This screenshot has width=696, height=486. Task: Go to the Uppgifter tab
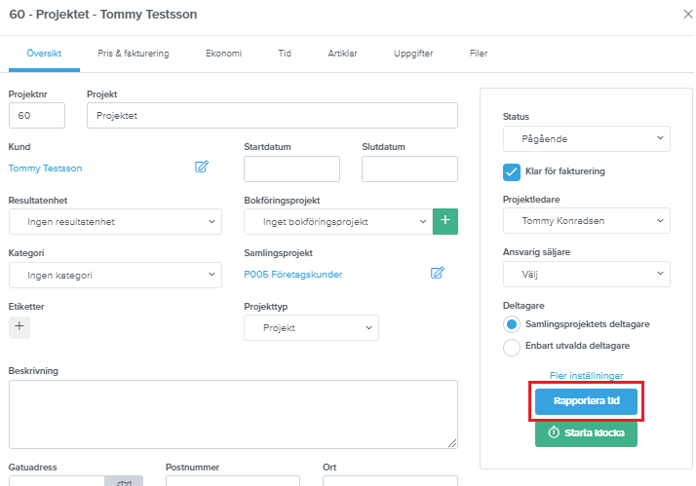click(413, 54)
